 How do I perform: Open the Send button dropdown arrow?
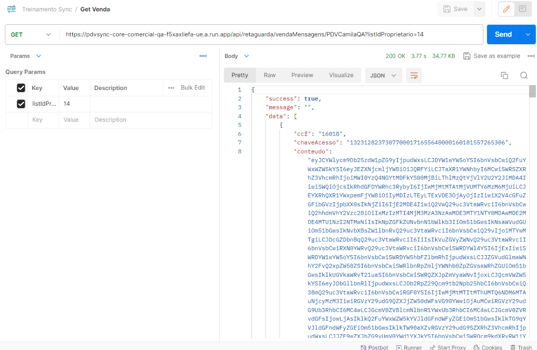click(527, 34)
